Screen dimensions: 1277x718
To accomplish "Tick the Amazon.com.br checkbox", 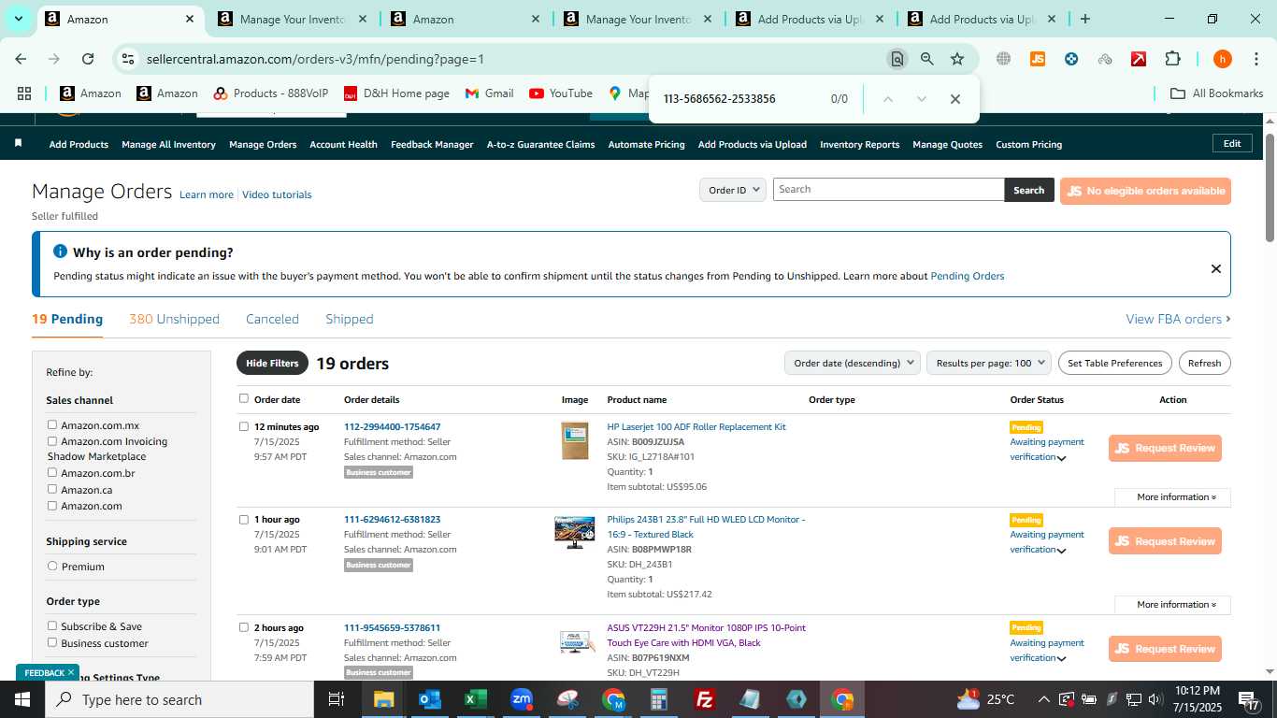I will click(52, 472).
